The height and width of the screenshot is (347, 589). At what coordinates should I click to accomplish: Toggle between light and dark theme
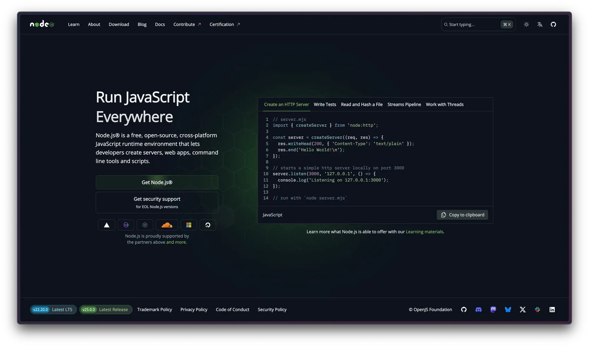(526, 24)
